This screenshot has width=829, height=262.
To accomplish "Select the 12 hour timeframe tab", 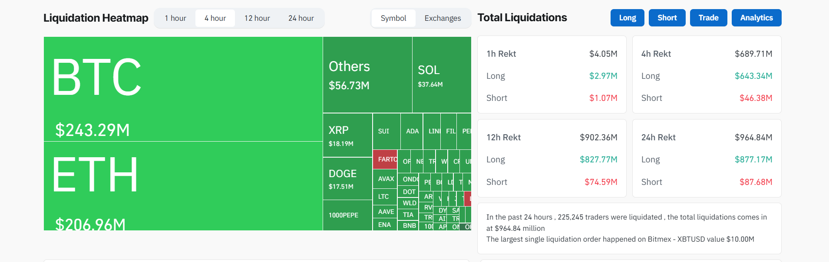I will coord(257,18).
